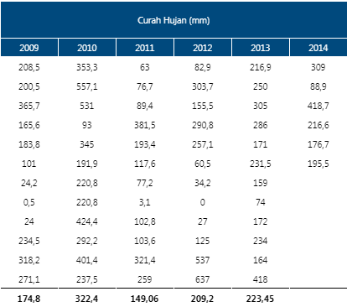Select the 60,5 value under 2012
The height and width of the screenshot is (307, 347).
pyautogui.click(x=203, y=164)
